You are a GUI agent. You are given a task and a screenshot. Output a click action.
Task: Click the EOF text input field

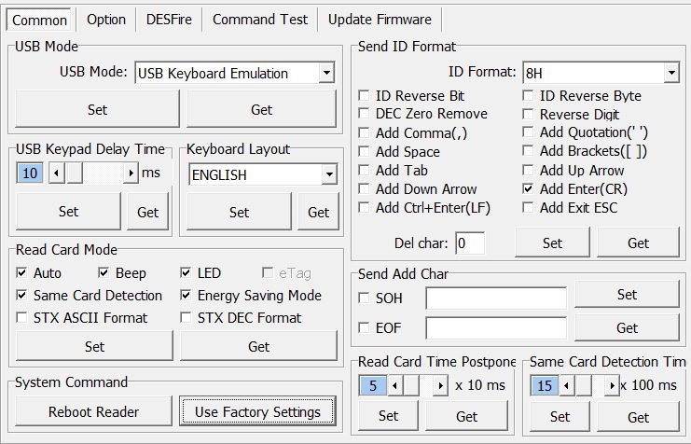pyautogui.click(x=495, y=327)
